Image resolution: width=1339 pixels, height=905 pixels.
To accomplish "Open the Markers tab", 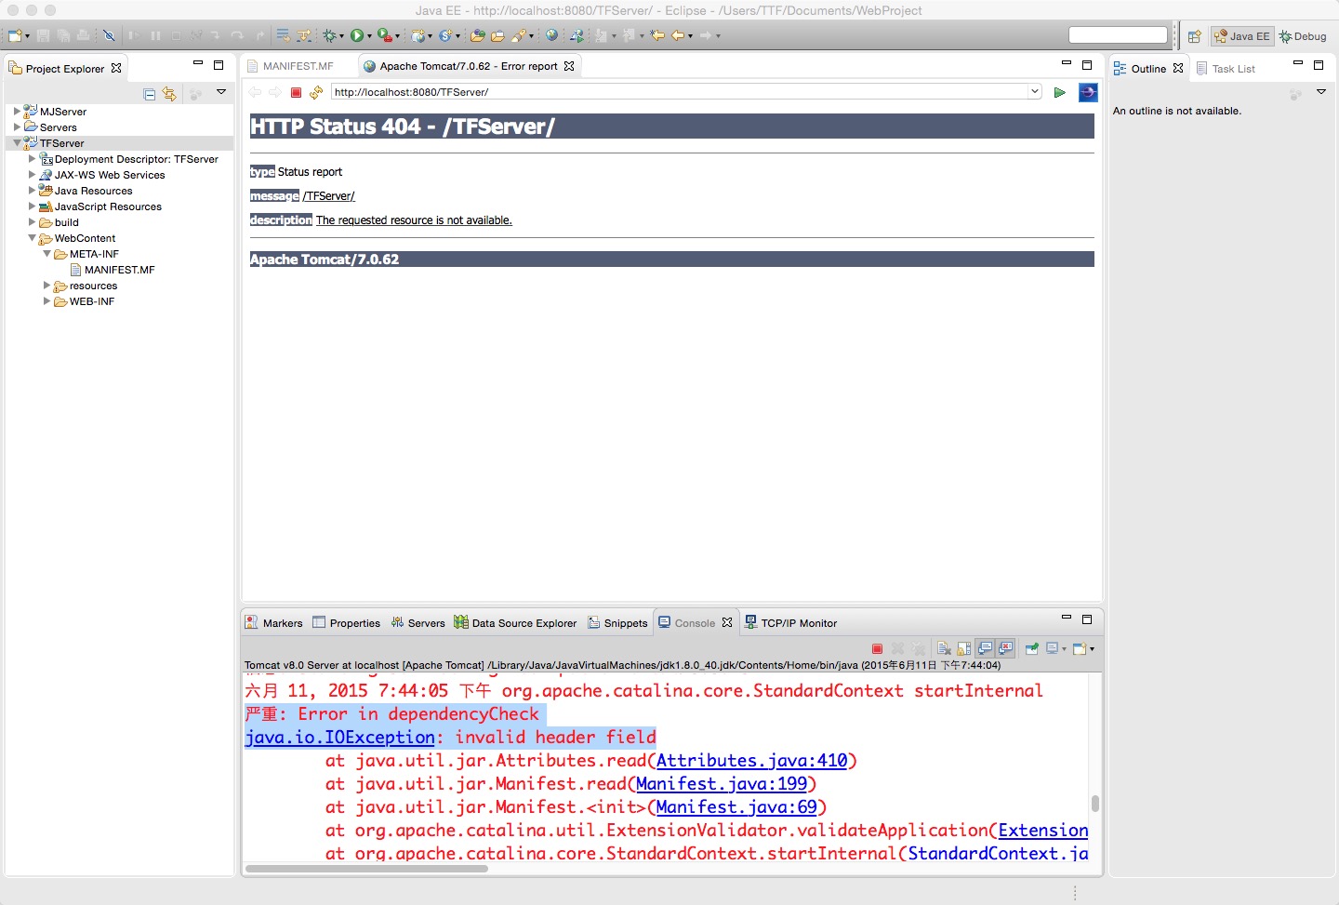I will pos(274,623).
